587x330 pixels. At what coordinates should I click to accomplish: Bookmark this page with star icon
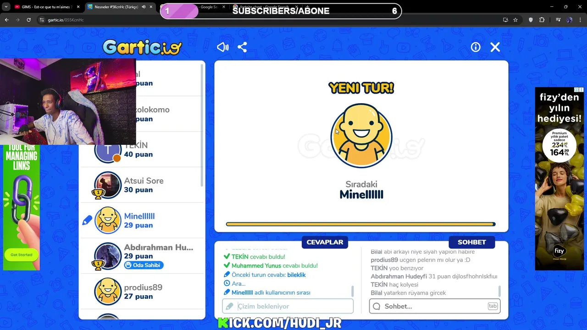tap(515, 20)
